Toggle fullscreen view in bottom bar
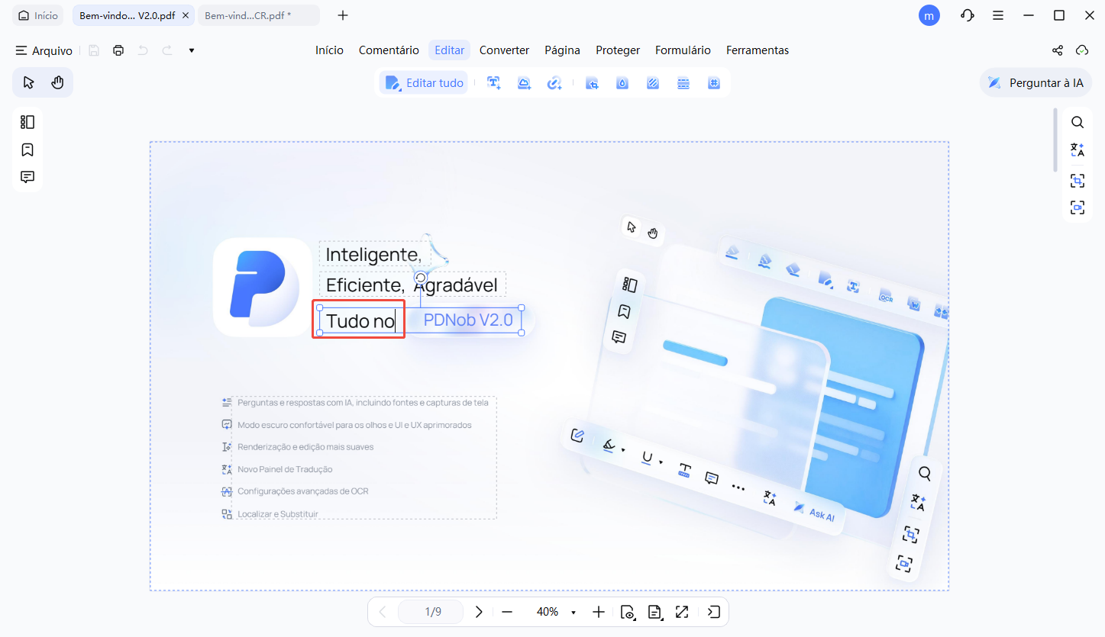Viewport: 1105px width, 637px height. [x=682, y=612]
